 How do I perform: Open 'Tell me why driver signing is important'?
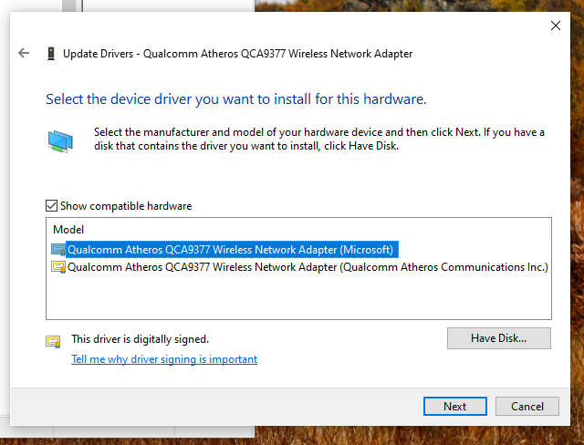pos(164,359)
